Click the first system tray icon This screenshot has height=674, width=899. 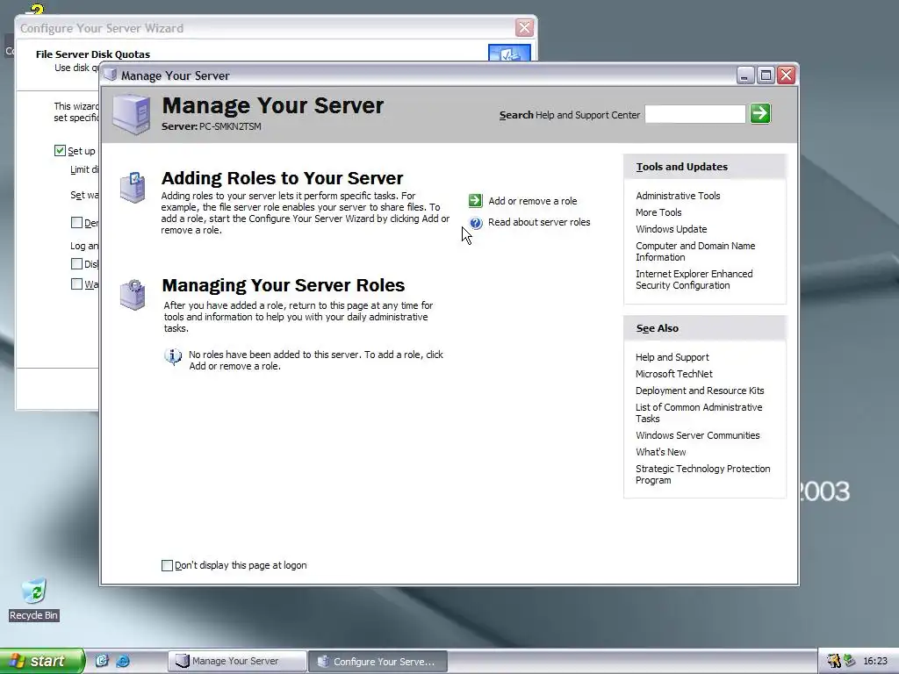834,661
